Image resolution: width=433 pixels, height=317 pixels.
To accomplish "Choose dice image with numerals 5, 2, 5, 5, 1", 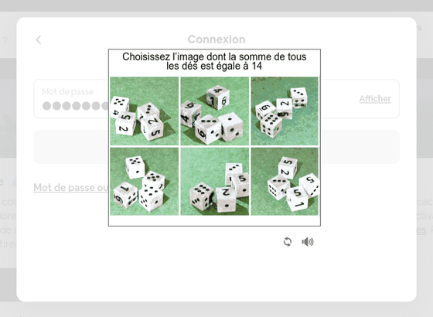I will 285,182.
